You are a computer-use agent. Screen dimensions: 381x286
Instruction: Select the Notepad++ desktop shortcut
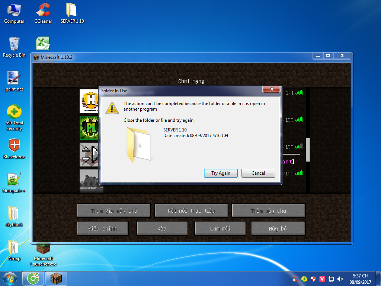pos(14,182)
